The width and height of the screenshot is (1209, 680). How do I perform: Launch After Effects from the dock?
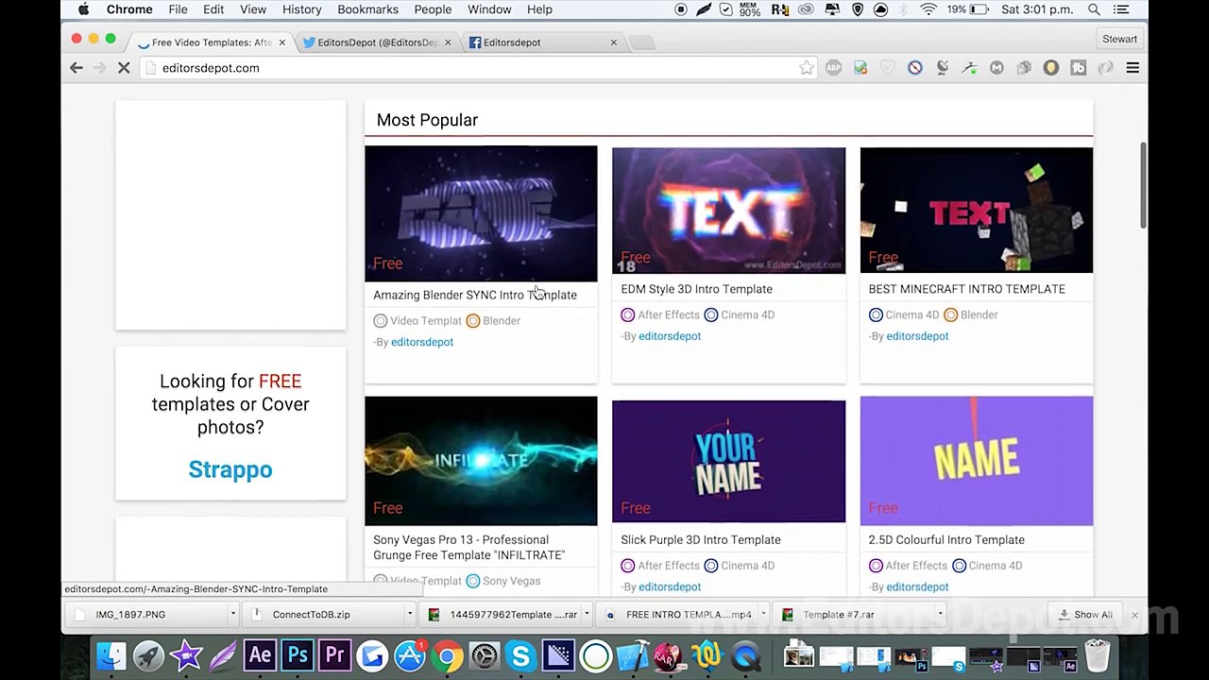(260, 655)
